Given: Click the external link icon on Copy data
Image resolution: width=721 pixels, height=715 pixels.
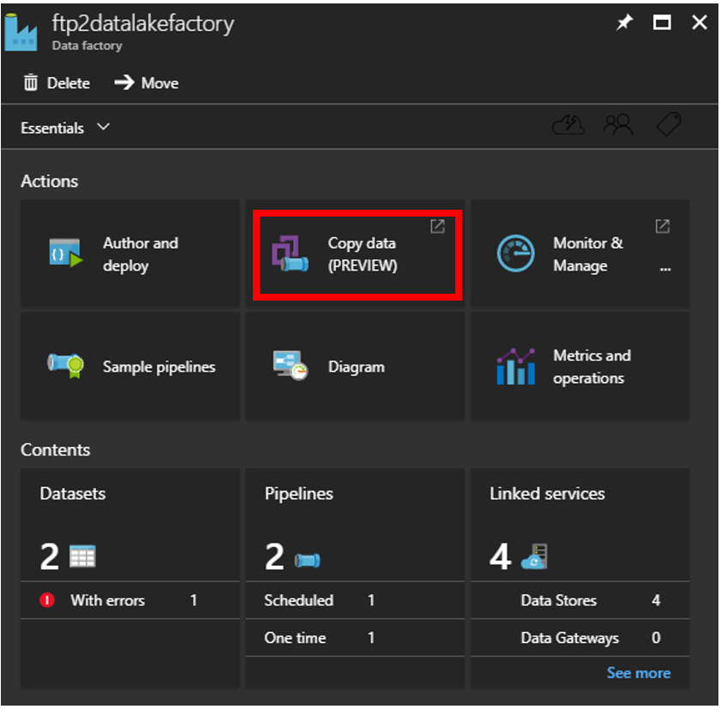Looking at the screenshot, I should (x=437, y=226).
